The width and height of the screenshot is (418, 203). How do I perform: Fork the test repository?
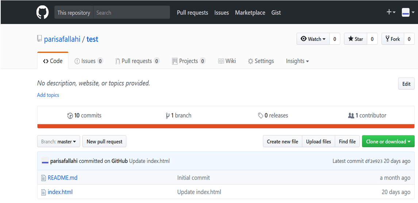[393, 39]
